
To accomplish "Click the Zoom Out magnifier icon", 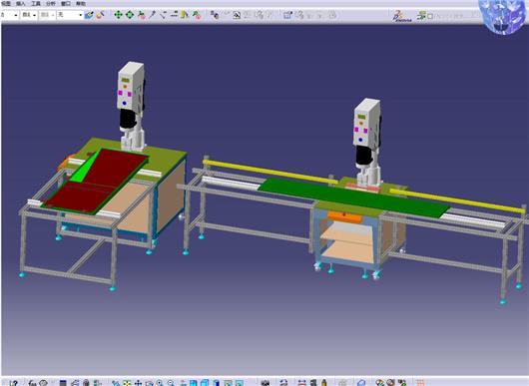I will (x=171, y=383).
